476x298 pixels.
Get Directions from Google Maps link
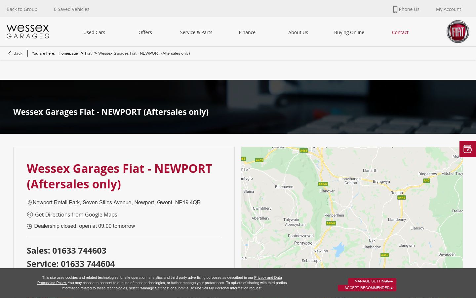(76, 215)
